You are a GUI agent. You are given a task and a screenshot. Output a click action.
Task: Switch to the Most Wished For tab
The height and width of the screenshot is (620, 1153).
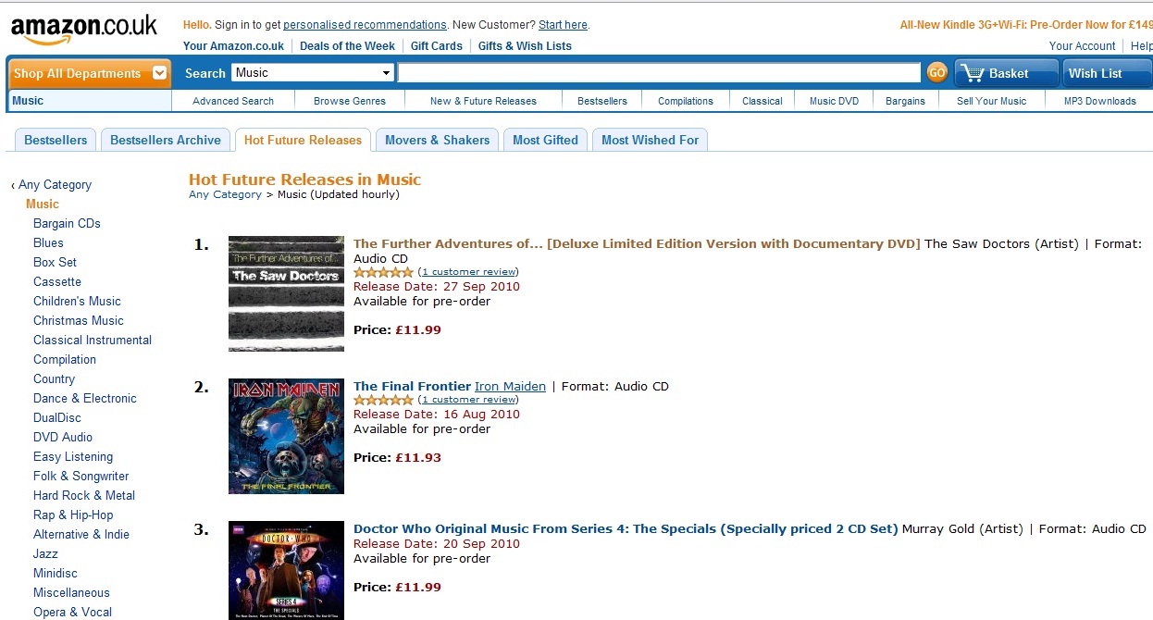point(650,140)
